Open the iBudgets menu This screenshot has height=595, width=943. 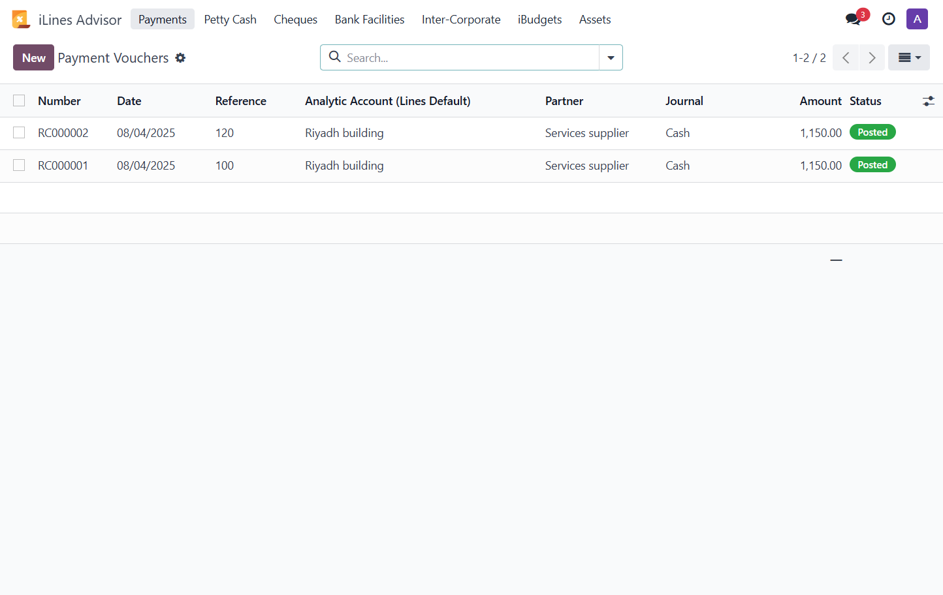pos(539,19)
